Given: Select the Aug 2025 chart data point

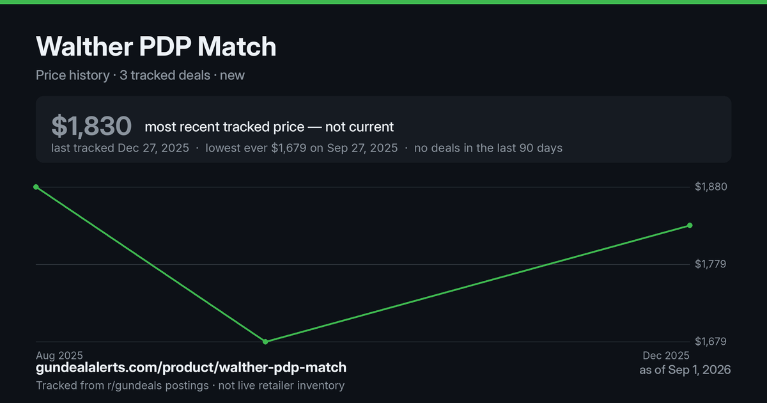Looking at the screenshot, I should click(36, 187).
